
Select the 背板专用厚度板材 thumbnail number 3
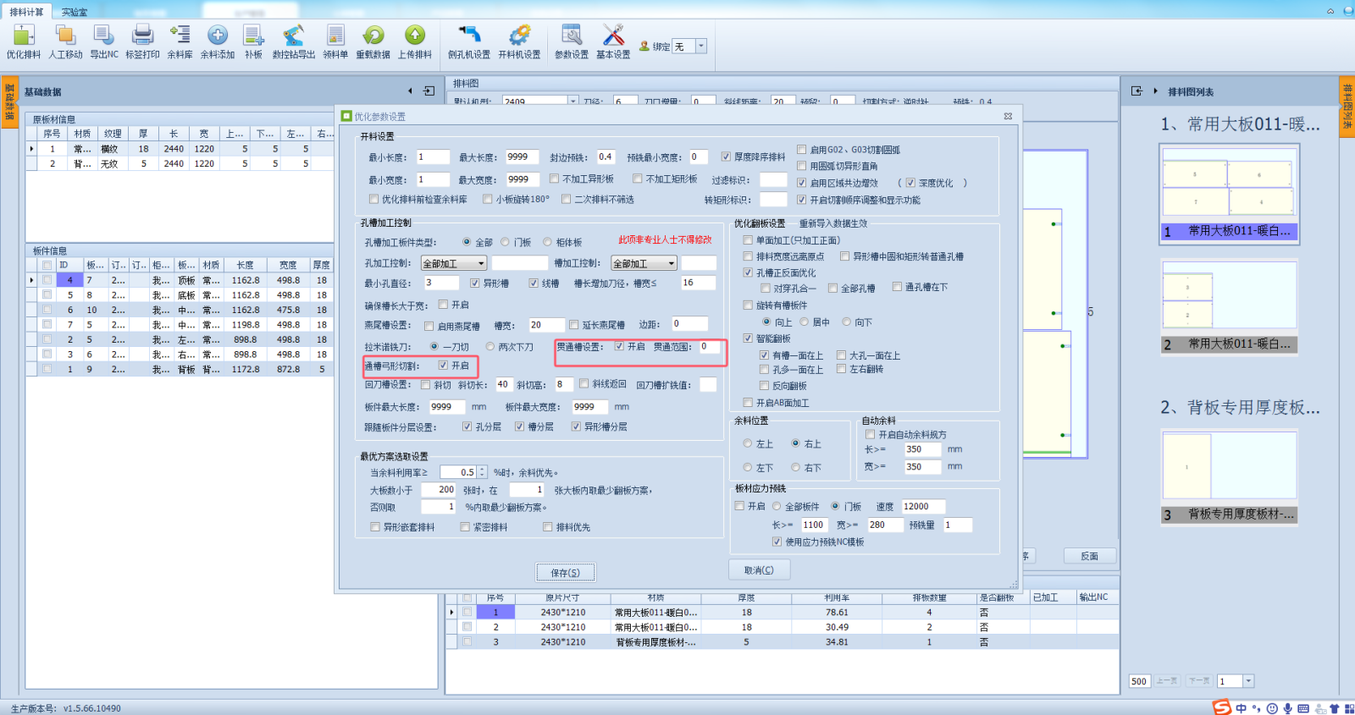1229,476
